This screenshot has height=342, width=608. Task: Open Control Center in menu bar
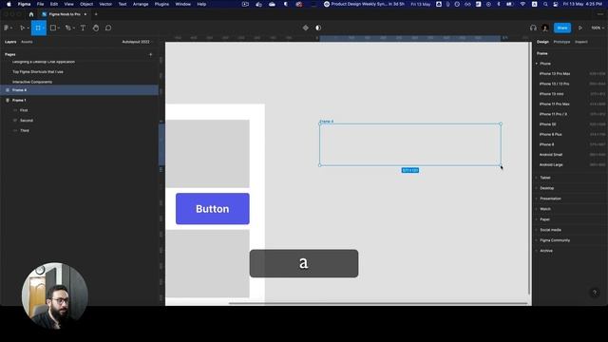(556, 4)
